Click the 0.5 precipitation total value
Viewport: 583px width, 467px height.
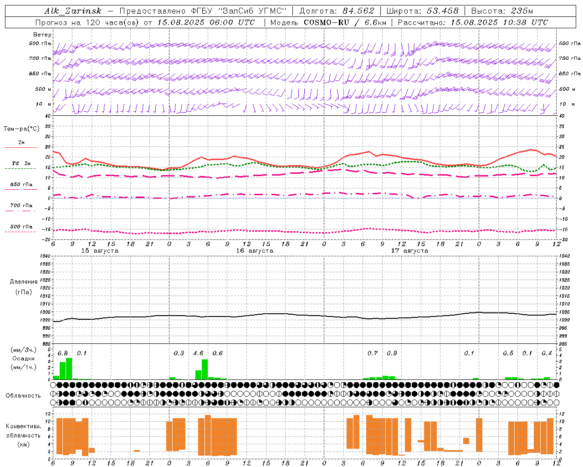coord(508,353)
